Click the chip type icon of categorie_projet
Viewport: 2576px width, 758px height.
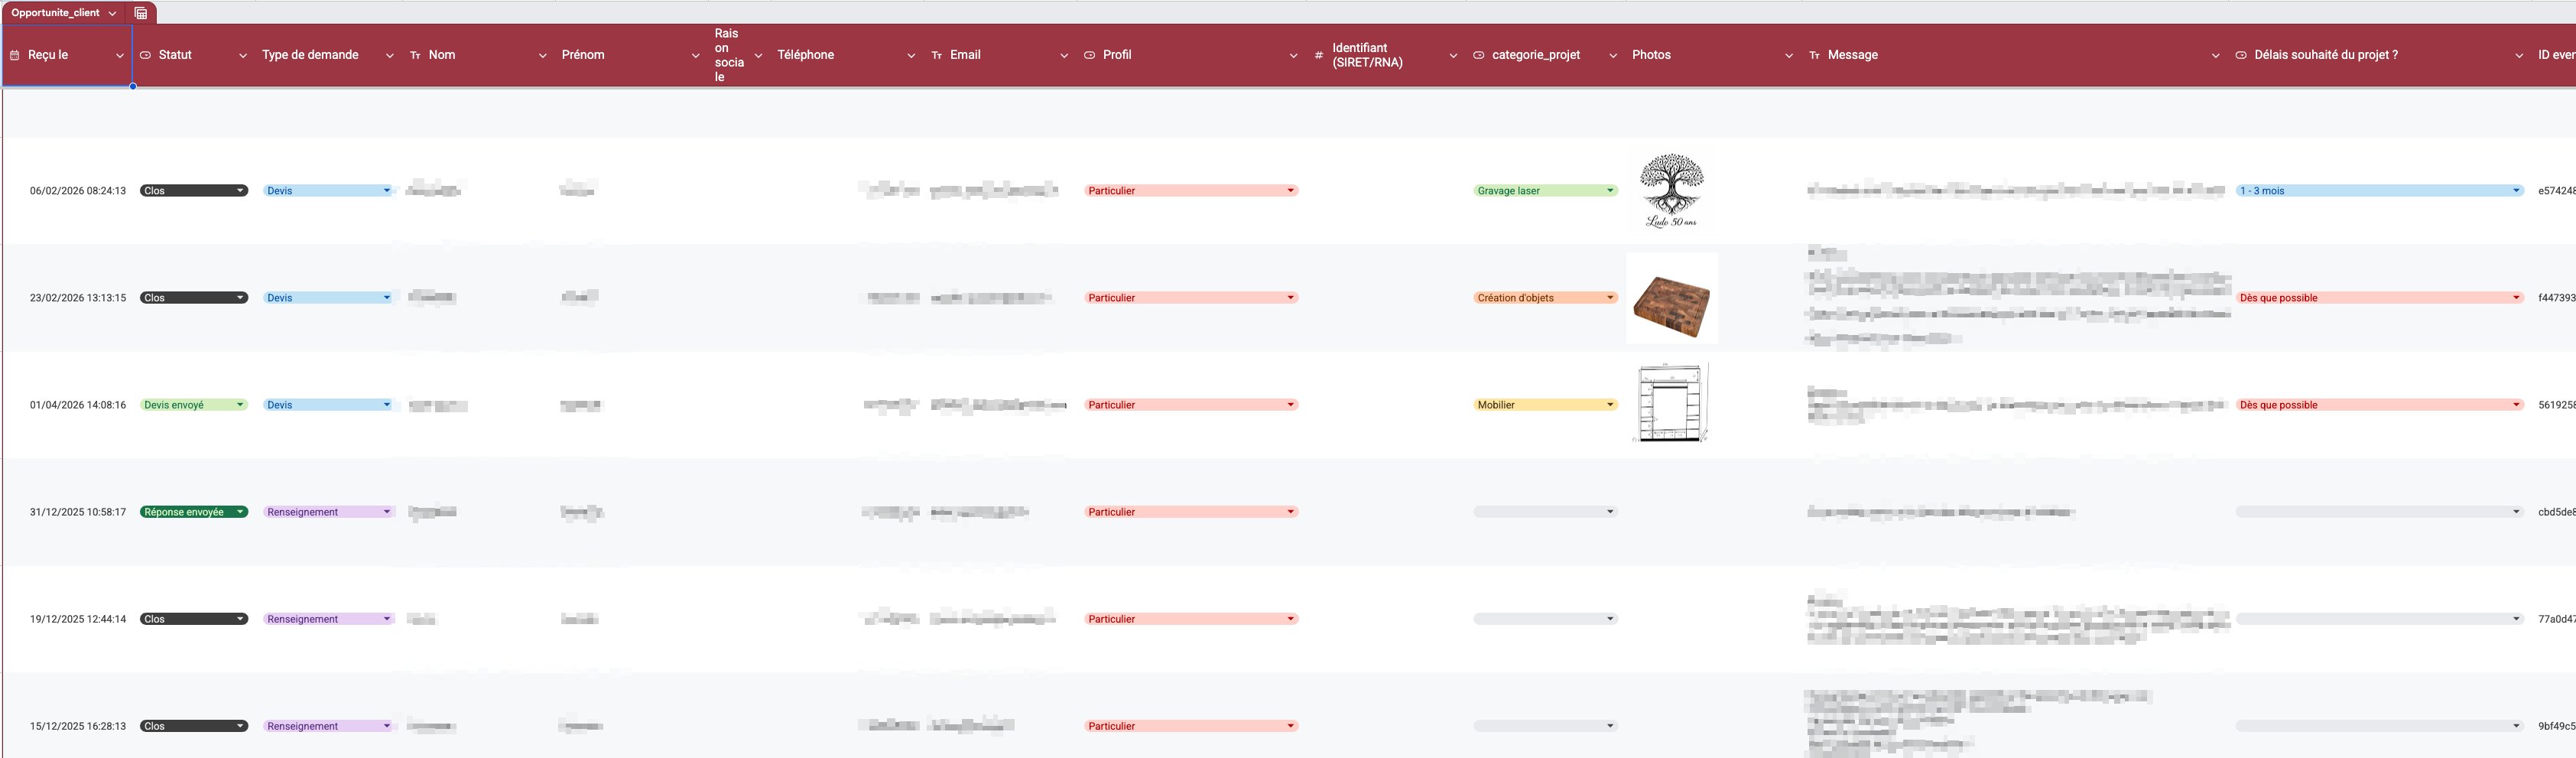[x=1479, y=55]
